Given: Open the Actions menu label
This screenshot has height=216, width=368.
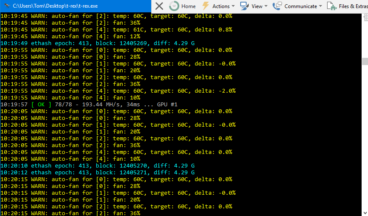Looking at the screenshot, I should point(221,6).
